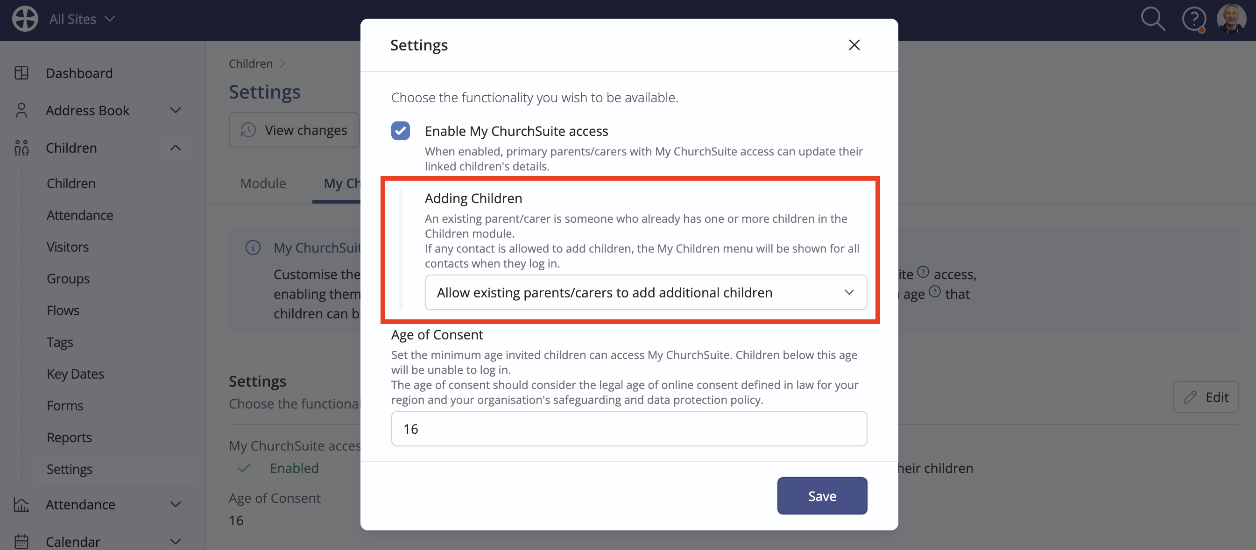Click the Address Book person icon

point(21,110)
